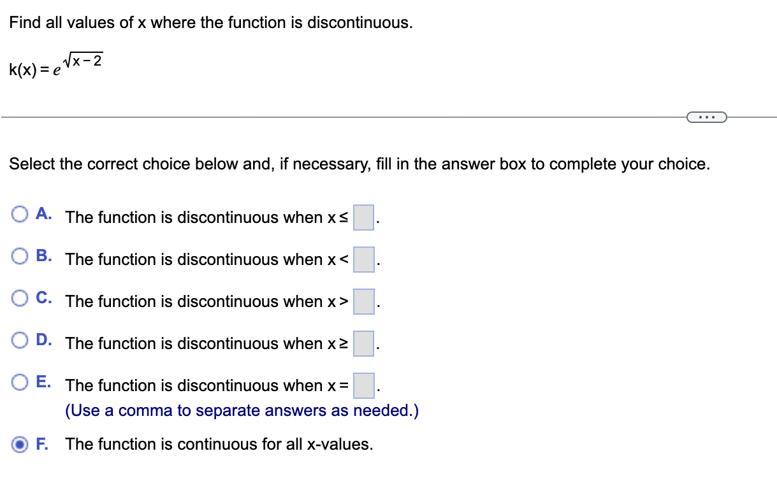Click the answer box for choice E
The height and width of the screenshot is (479, 777).
(363, 387)
